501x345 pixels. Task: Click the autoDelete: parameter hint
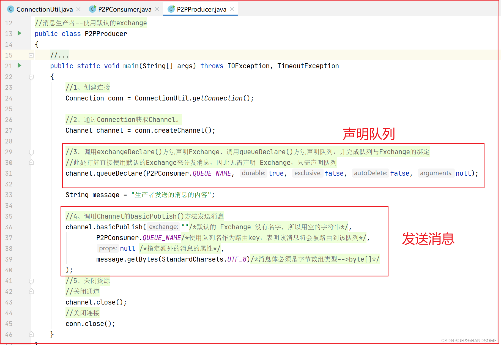point(370,173)
